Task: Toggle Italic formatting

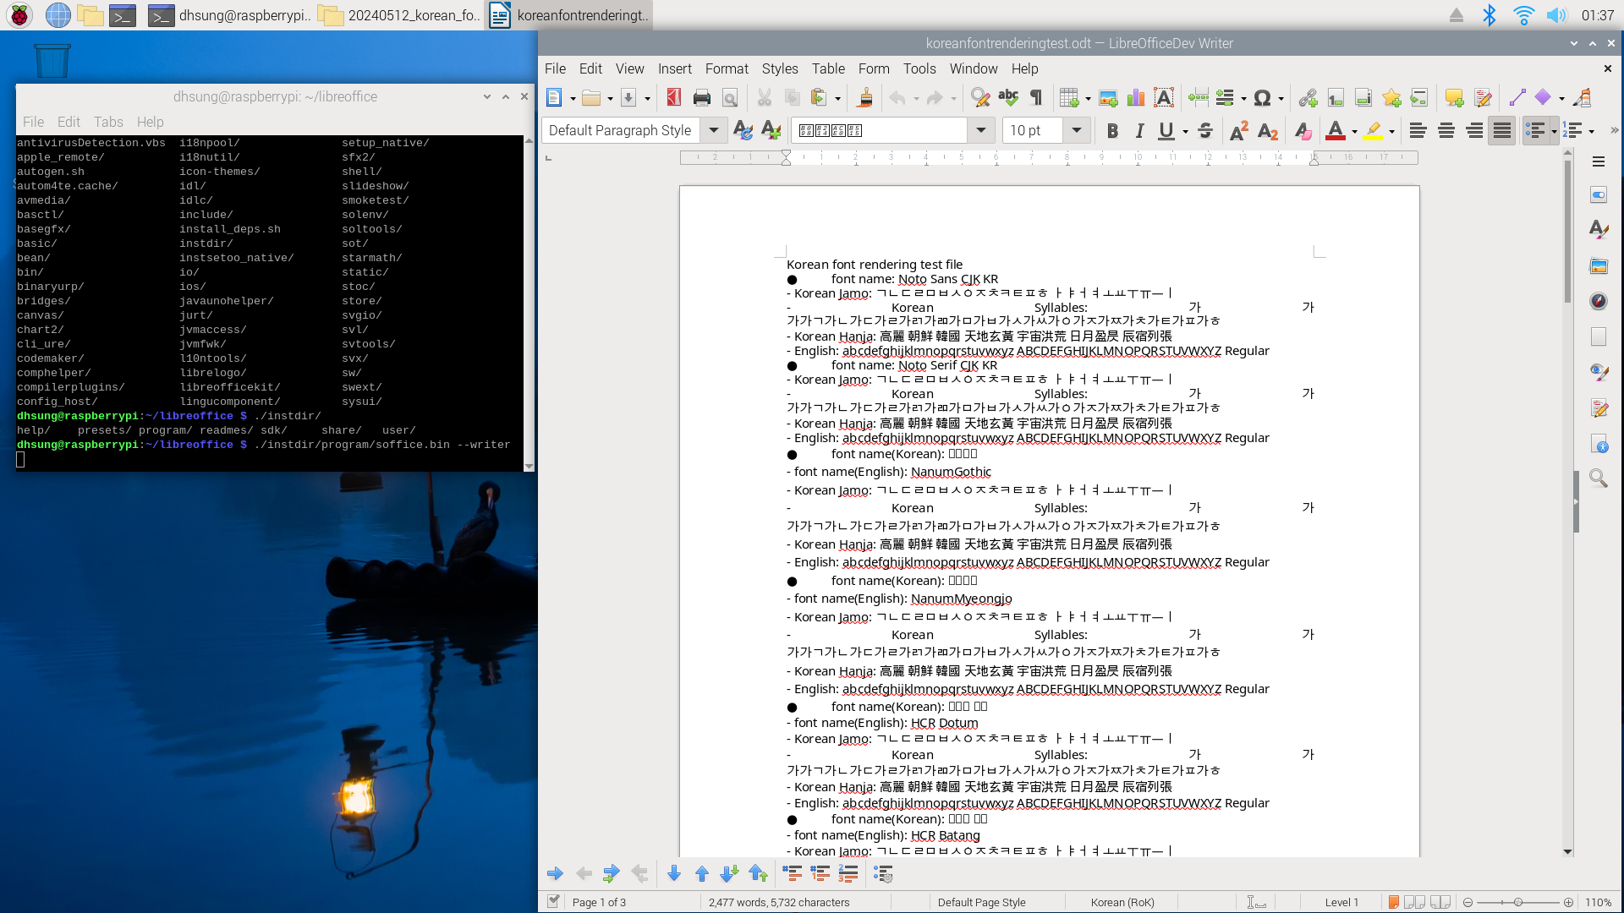Action: [x=1139, y=130]
